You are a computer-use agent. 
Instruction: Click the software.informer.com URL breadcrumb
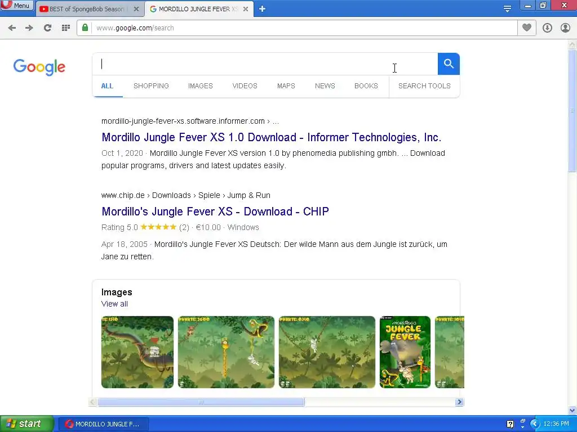tap(190, 121)
